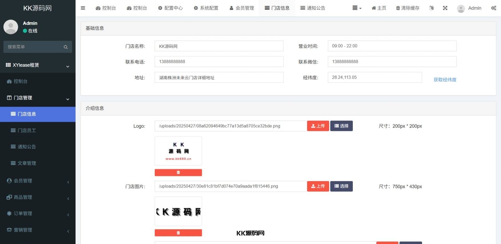The width and height of the screenshot is (501, 244).
Task: Open the 门店图片 thumbnail preview
Action: coord(178,211)
